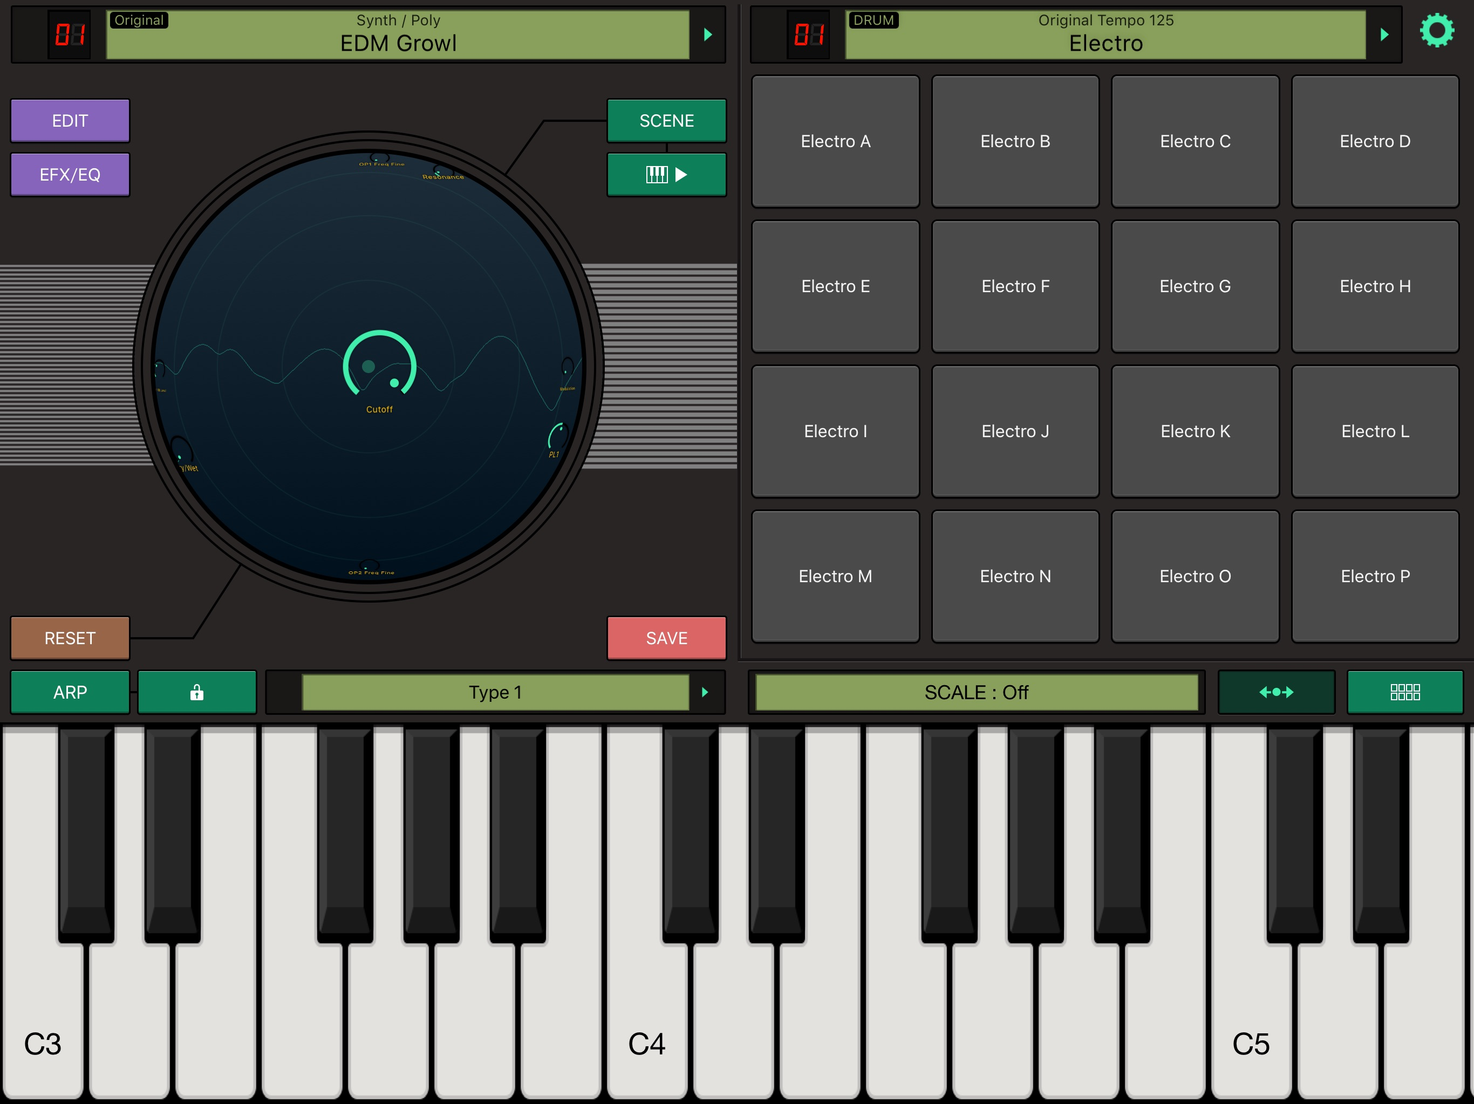Click the RESET button
Image resolution: width=1474 pixels, height=1104 pixels.
(x=70, y=638)
